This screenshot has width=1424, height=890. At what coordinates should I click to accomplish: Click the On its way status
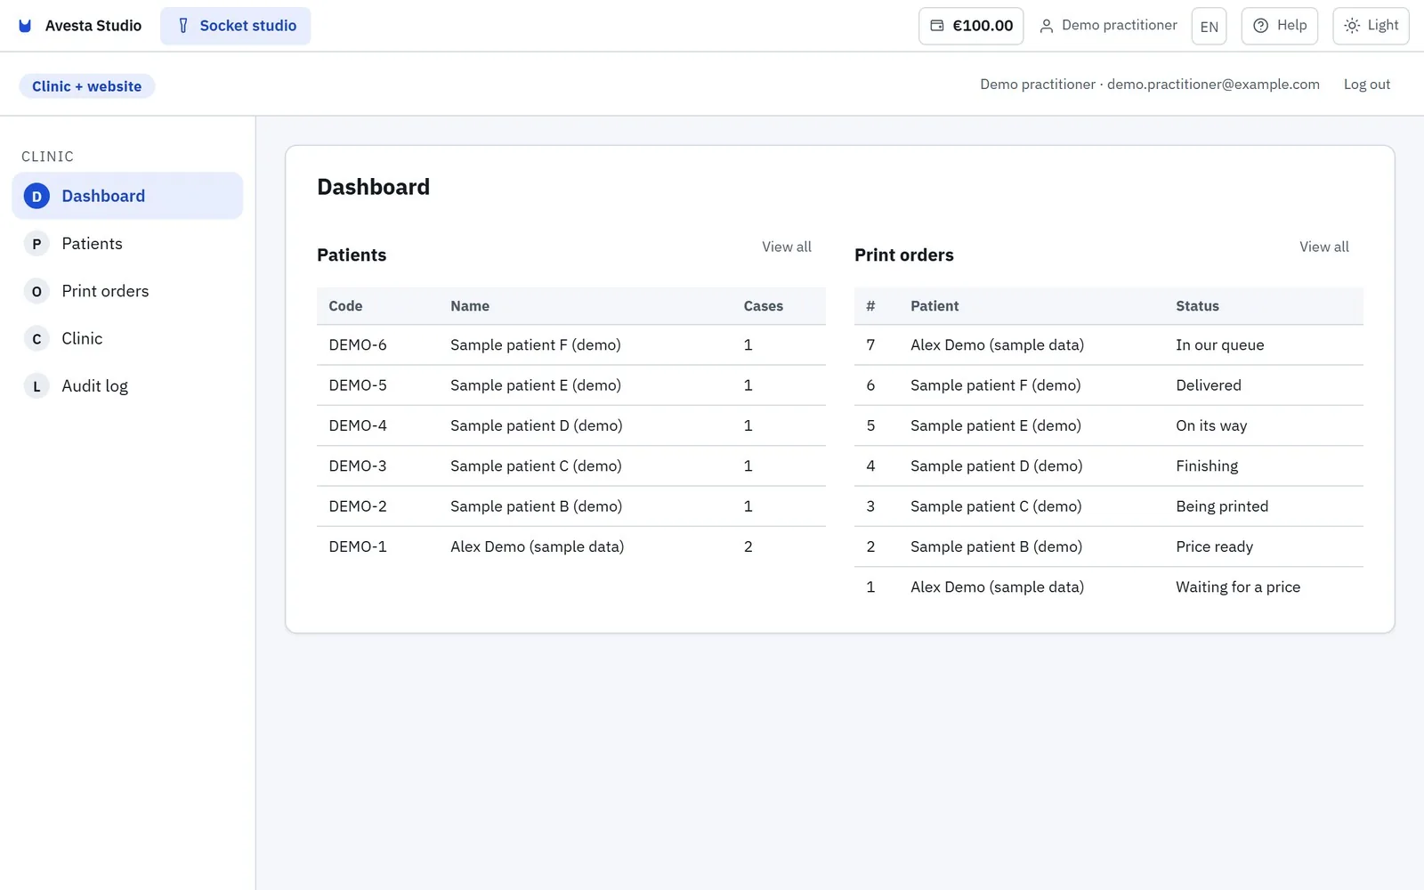pyautogui.click(x=1211, y=425)
